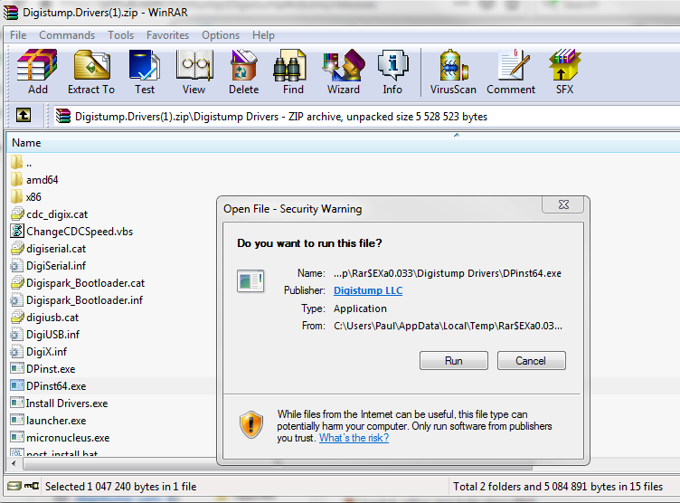Click the VirusScan toolbar icon
This screenshot has width=680, height=503.
point(453,71)
